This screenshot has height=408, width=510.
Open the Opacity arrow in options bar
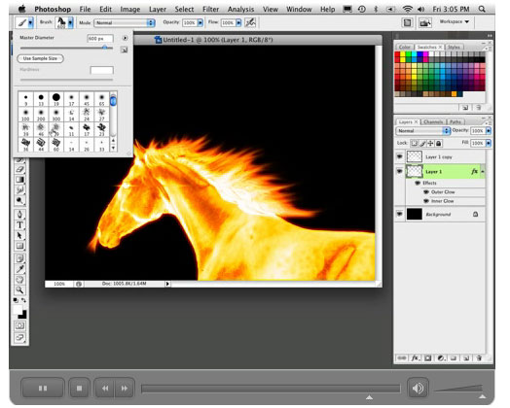pyautogui.click(x=200, y=22)
